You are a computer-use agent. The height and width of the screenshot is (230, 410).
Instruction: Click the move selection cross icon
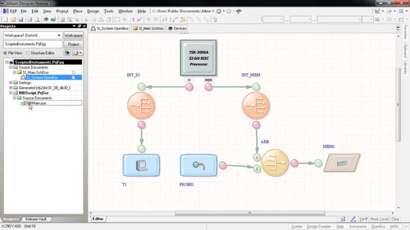(x=124, y=20)
